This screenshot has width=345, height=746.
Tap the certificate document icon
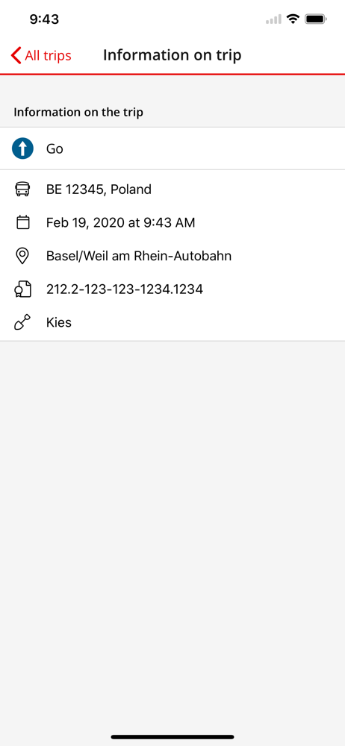[23, 289]
